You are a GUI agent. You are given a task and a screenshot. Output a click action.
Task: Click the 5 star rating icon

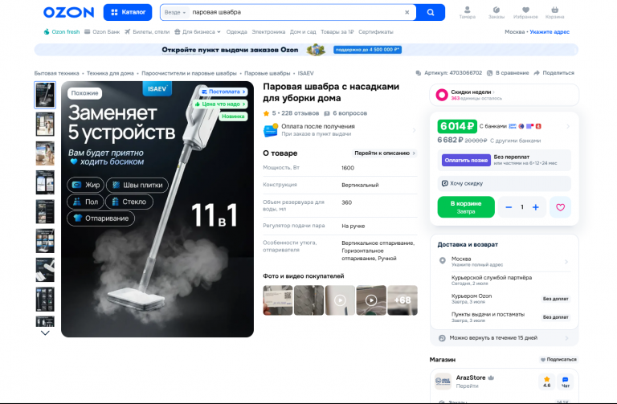point(267,113)
